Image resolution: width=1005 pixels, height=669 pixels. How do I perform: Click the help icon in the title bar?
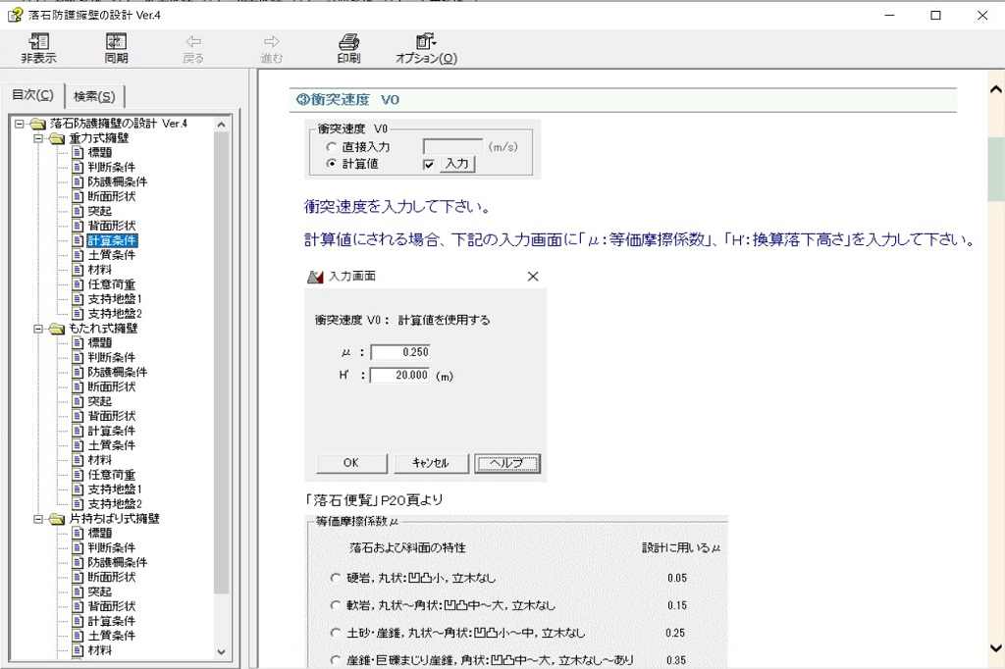tap(15, 15)
